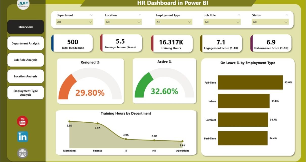Open the Status filter dropdown showing All
This screenshot has height=162, width=306.
click(x=270, y=22)
